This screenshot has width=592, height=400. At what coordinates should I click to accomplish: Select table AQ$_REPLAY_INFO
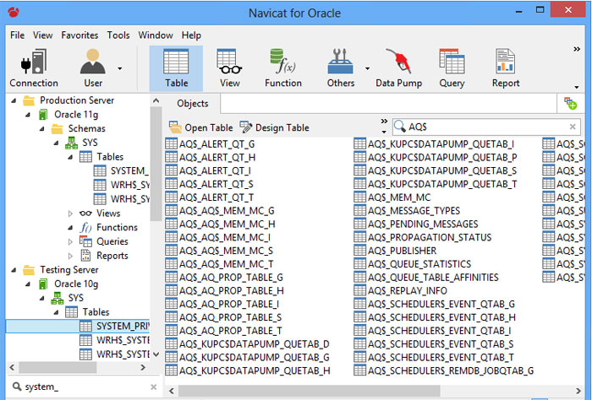(400, 291)
